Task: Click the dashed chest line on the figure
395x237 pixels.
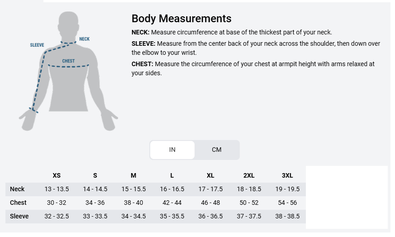Action: point(68,66)
